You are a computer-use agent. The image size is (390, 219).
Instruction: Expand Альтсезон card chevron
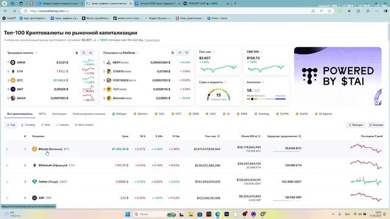(x=263, y=82)
